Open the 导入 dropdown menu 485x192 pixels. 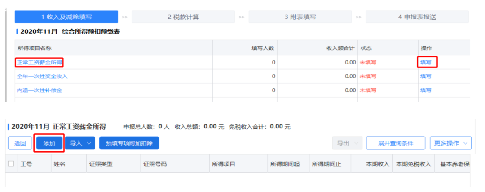pyautogui.click(x=80, y=143)
